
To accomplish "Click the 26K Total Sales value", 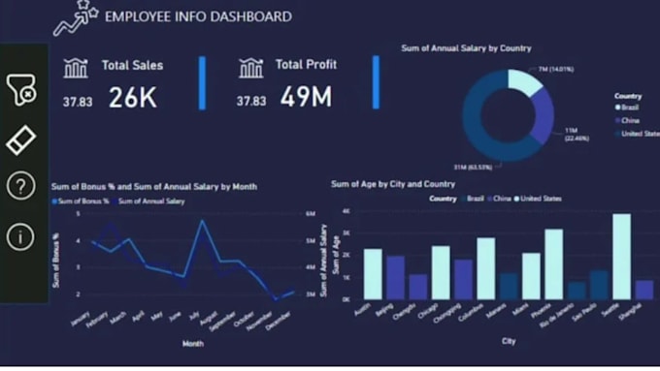I will 133,98.
